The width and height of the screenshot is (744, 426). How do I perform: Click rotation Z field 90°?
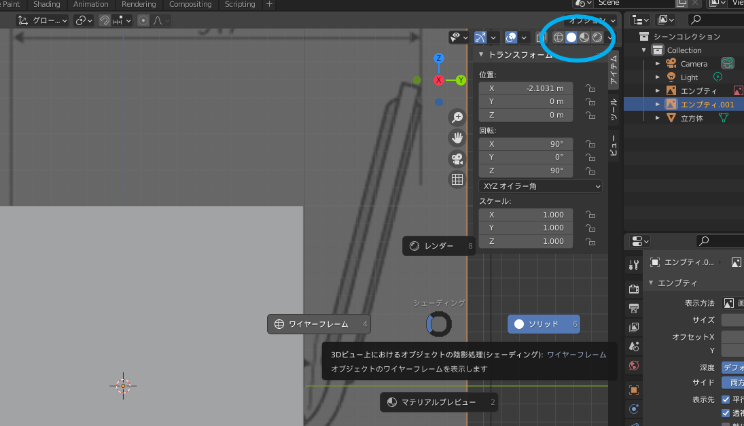[526, 171]
